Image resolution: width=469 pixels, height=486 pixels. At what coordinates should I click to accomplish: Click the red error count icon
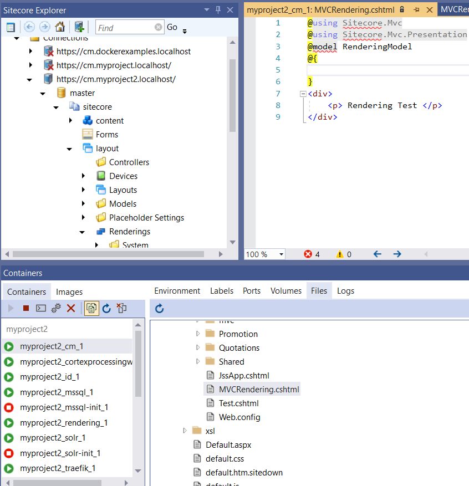point(308,254)
